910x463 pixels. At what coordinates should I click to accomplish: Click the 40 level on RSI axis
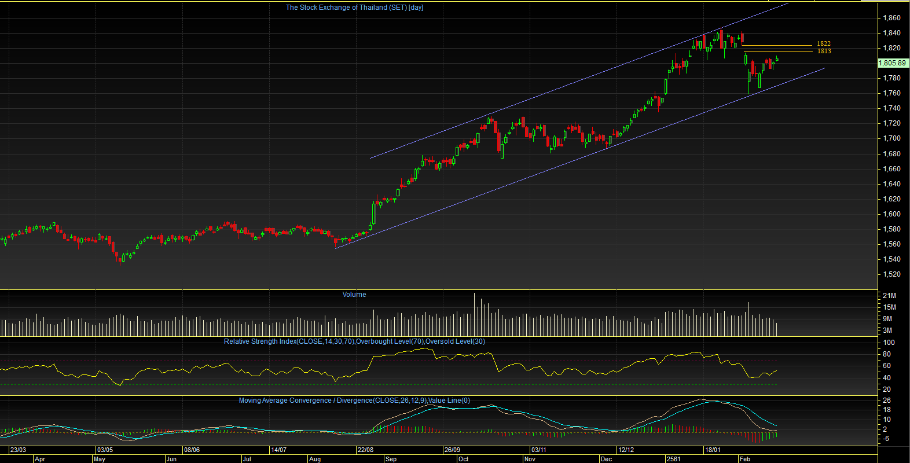tap(886, 378)
